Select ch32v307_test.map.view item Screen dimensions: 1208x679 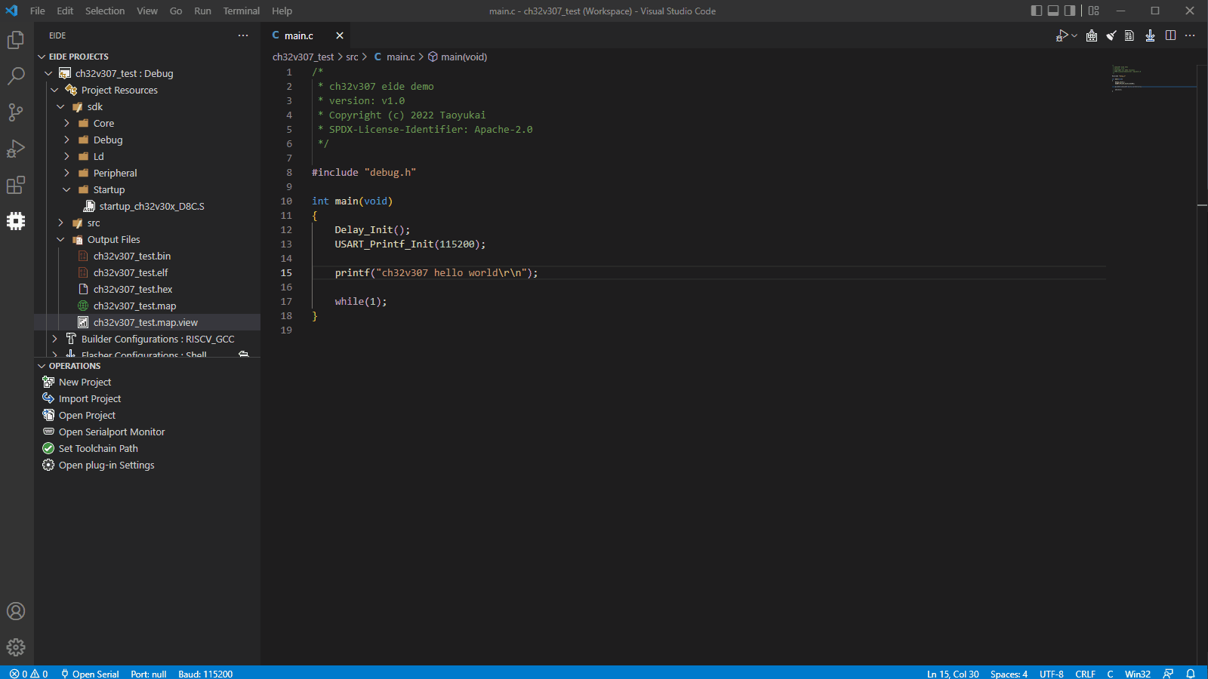pyautogui.click(x=147, y=322)
